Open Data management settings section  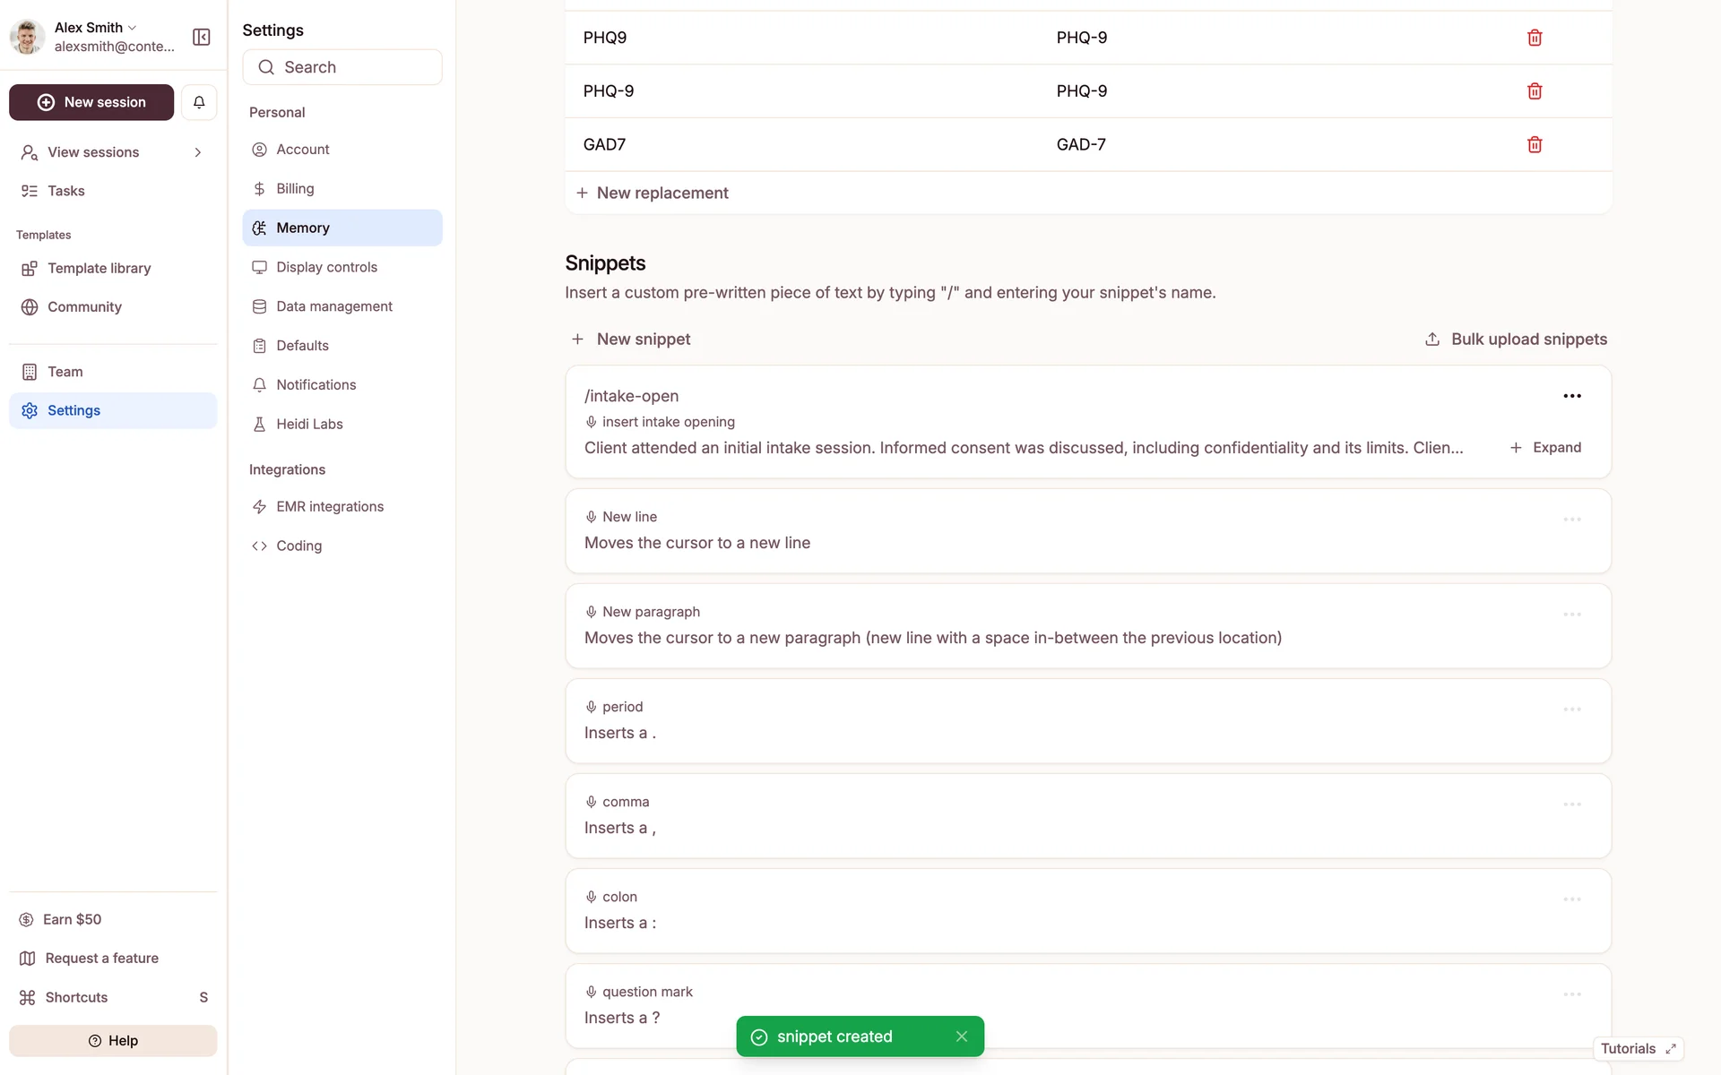pos(333,306)
